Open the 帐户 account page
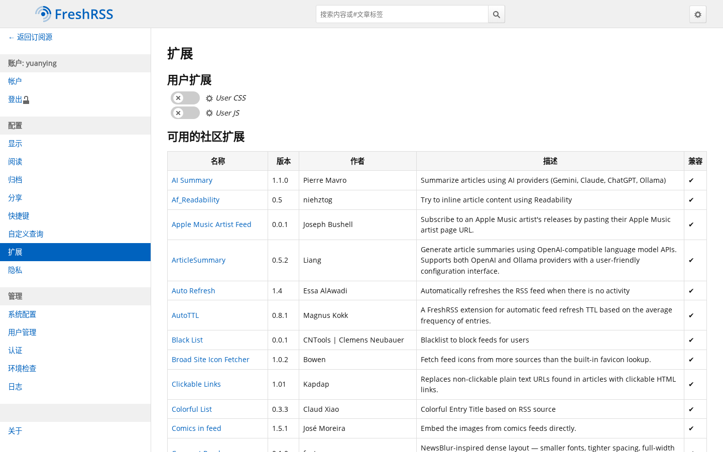Viewport: 723px width, 452px height. click(x=75, y=81)
